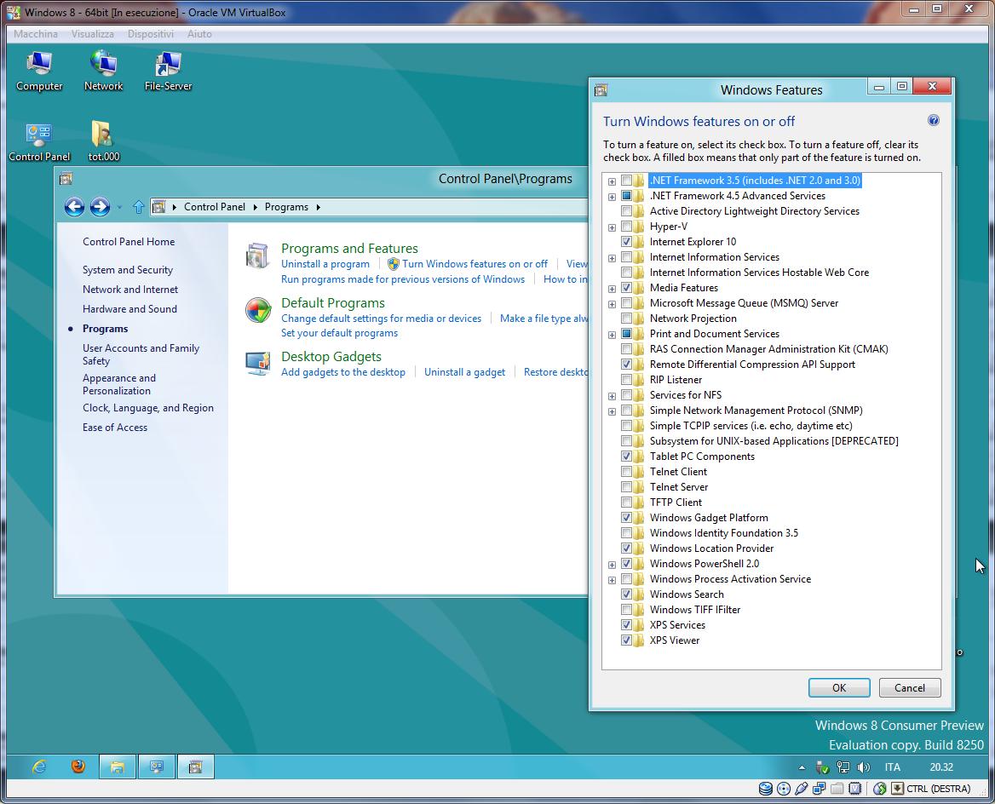
Task: Open File Explorer from the taskbar
Action: (x=118, y=767)
